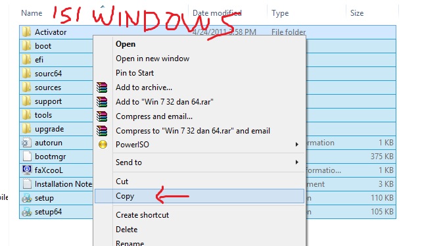Screen dimensions: 443x246
Task: Click WinRAR icon beside Compress to rar and email
Action: [102, 131]
